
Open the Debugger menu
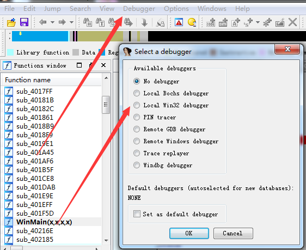[x=139, y=9]
